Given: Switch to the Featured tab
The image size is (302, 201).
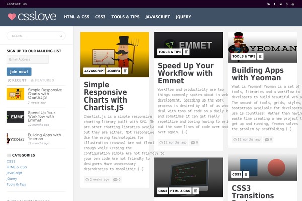Looking at the screenshot, I should tap(42, 80).
